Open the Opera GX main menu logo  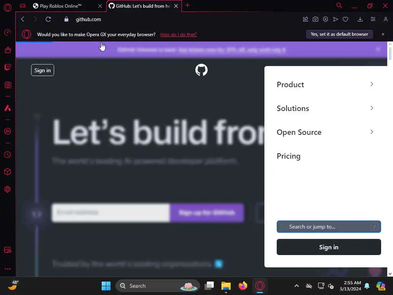click(x=8, y=8)
